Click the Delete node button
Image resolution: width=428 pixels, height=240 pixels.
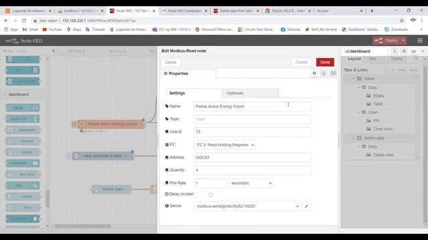pos(171,62)
